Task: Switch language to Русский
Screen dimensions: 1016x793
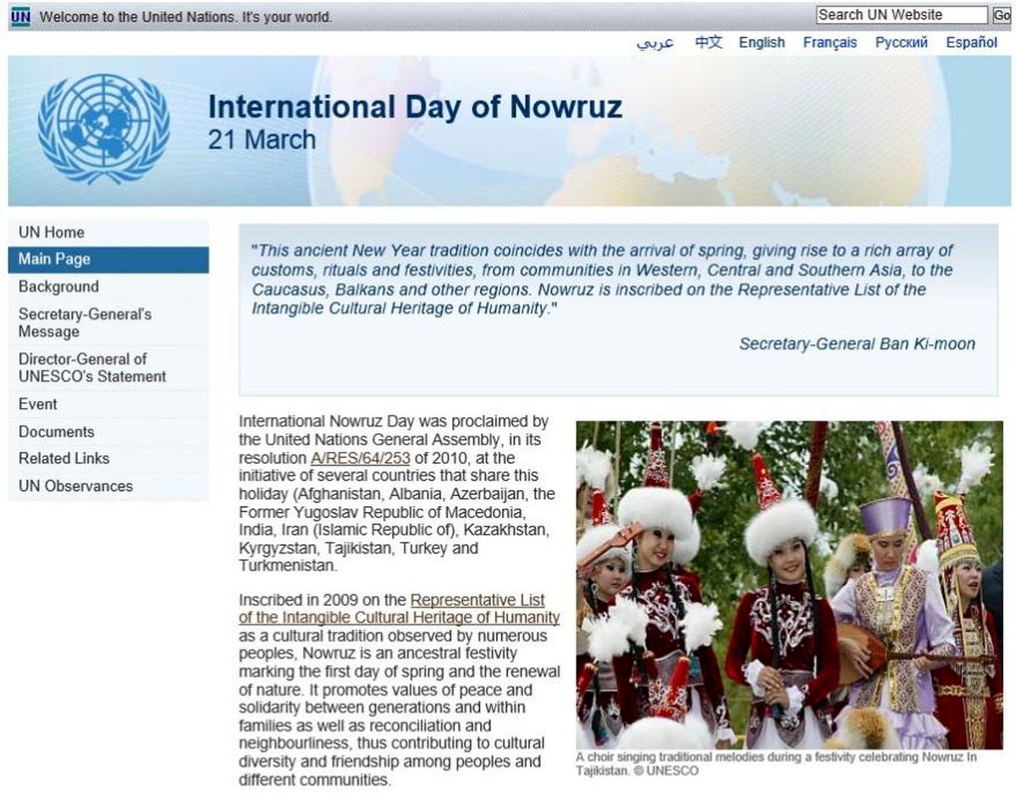Action: (901, 42)
